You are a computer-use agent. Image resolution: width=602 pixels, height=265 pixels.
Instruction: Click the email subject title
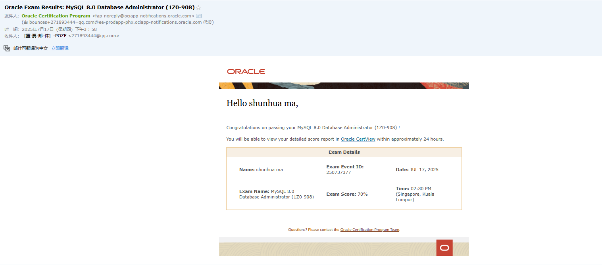click(100, 8)
